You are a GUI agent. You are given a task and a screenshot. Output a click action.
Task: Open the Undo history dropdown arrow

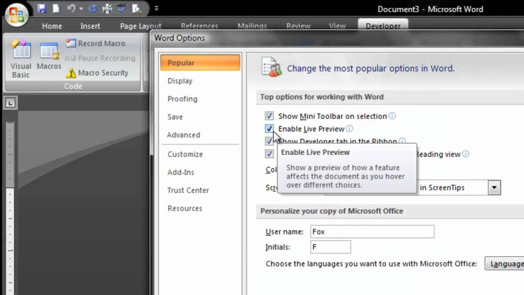(81, 8)
